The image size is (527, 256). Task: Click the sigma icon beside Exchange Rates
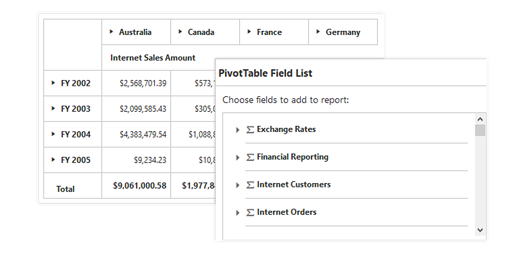pos(250,129)
